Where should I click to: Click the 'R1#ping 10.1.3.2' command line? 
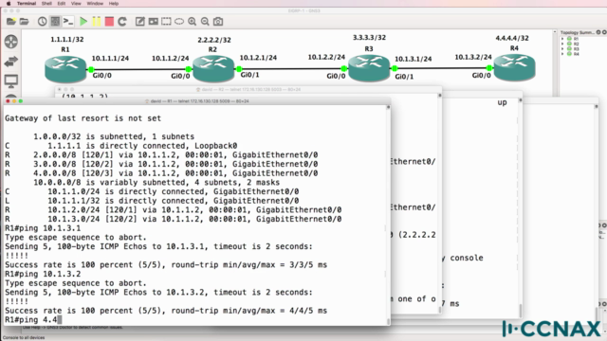point(43,274)
